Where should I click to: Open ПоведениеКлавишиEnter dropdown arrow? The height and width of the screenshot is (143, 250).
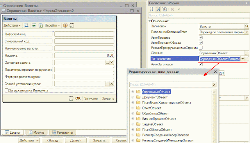coord(246,32)
